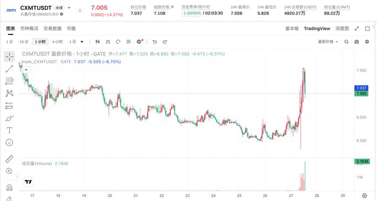This screenshot has height=201, width=377.
Task: Select the trend line drawing tool
Action: [9, 69]
